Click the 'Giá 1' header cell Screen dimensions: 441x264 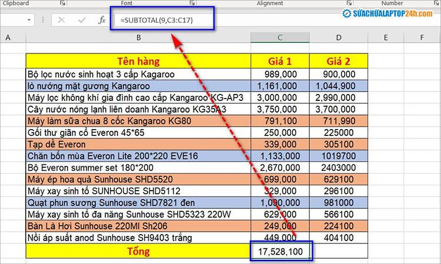[x=280, y=61]
